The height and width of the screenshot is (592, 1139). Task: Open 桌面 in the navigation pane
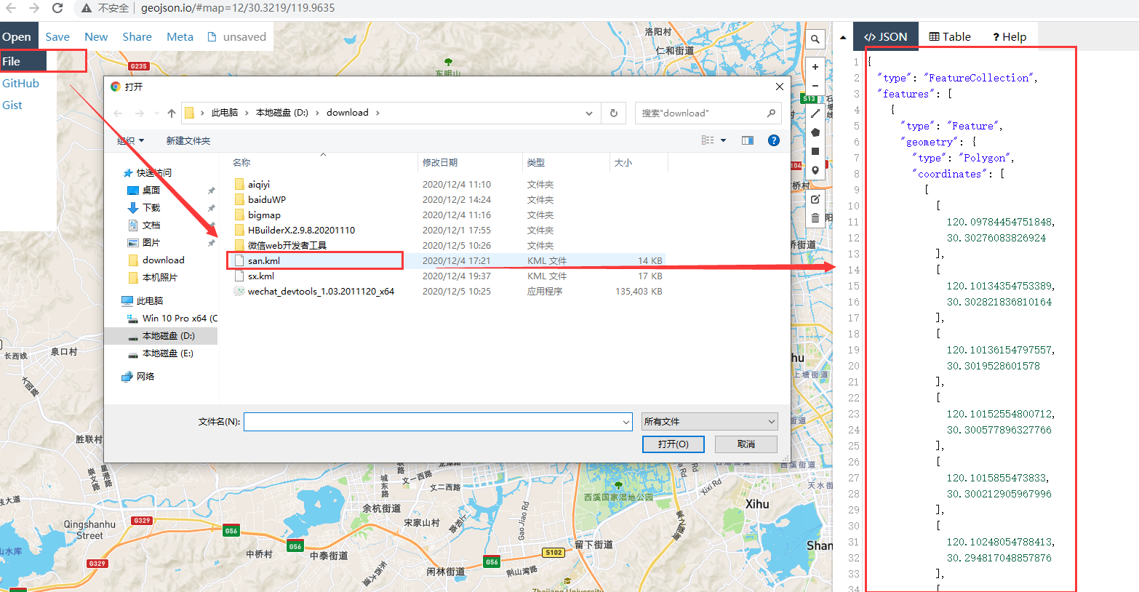click(x=151, y=190)
